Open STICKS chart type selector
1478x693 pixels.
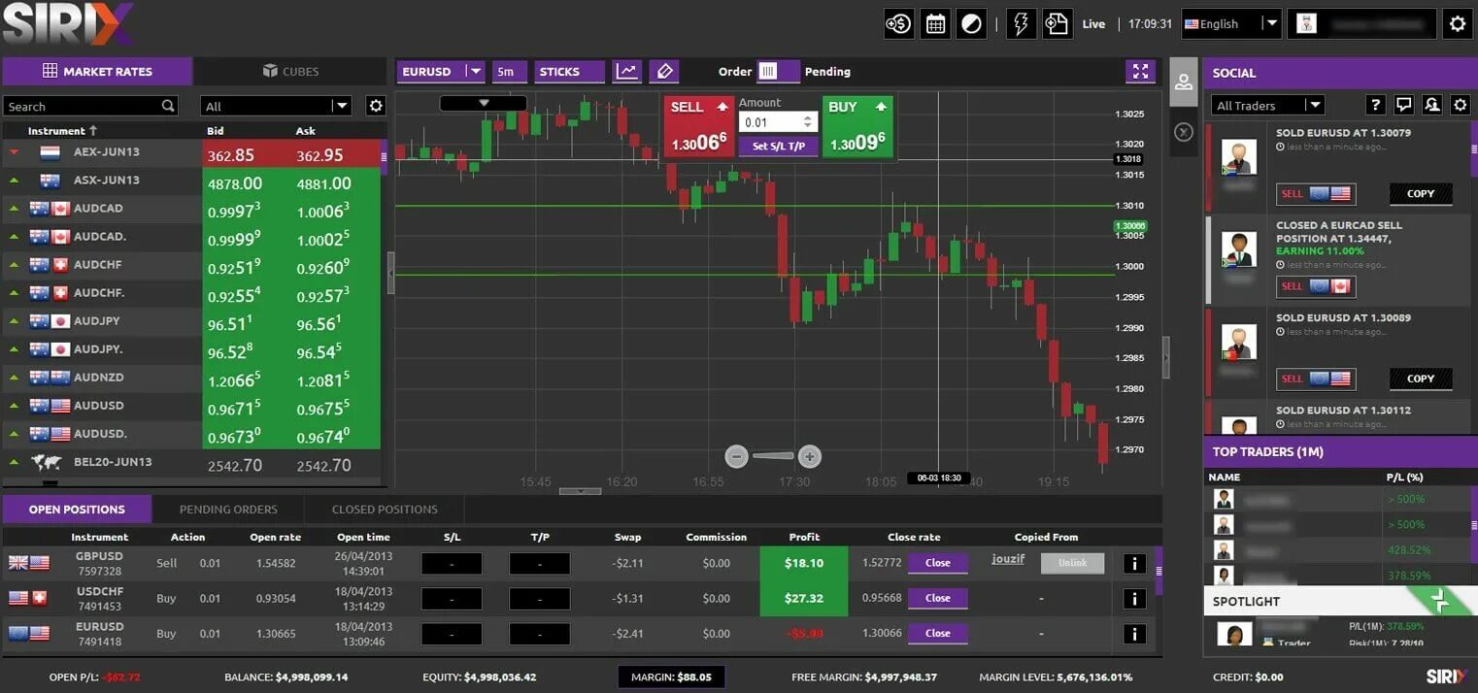click(569, 71)
